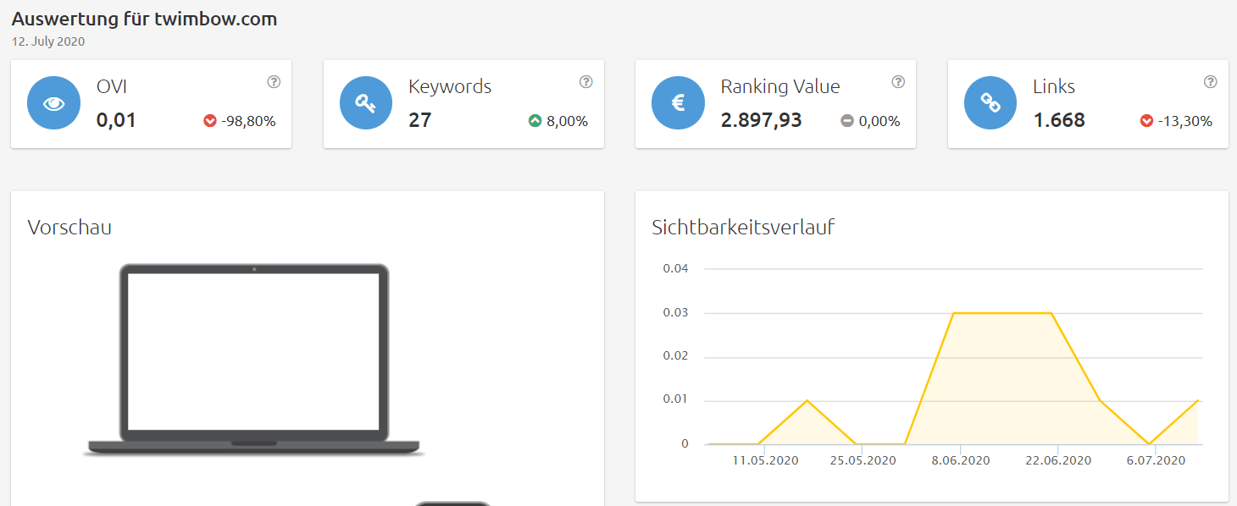1237x506 pixels.
Task: Click the OVI change -98,80%
Action: point(249,121)
